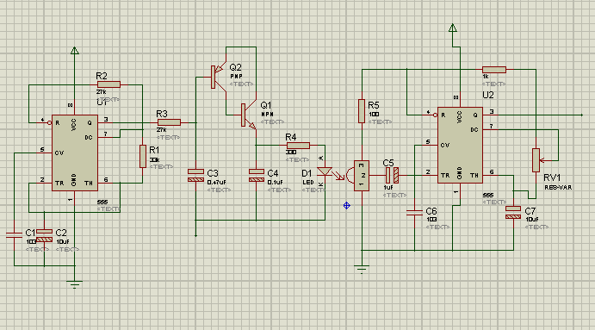
Task: Select resistor R3 symbol
Action: [169, 122]
